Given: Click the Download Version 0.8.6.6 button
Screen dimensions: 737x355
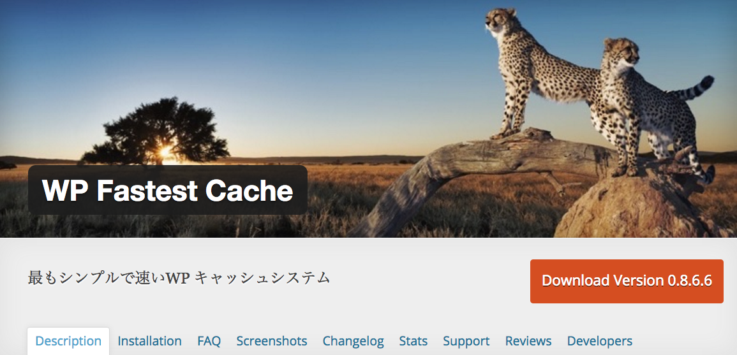Looking at the screenshot, I should pos(627,281).
